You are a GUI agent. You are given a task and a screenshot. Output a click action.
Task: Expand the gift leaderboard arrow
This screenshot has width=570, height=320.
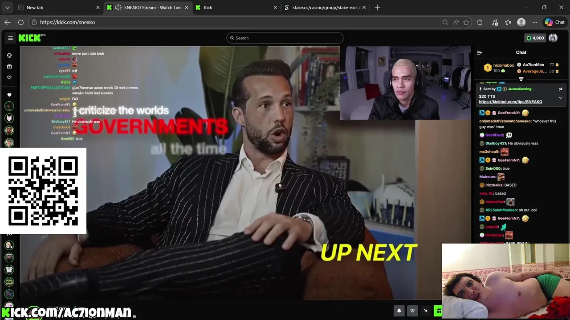tap(521, 79)
